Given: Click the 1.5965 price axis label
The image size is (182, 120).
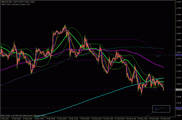Looking at the screenshot, I should point(179,14).
